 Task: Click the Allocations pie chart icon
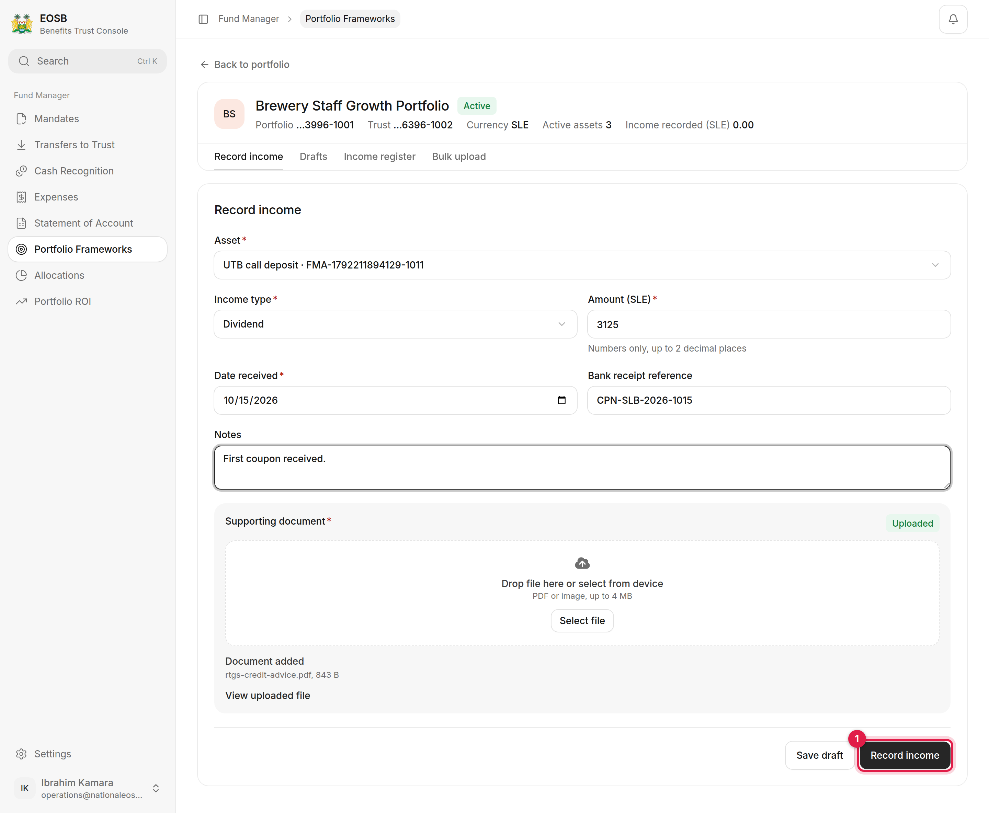(x=21, y=275)
